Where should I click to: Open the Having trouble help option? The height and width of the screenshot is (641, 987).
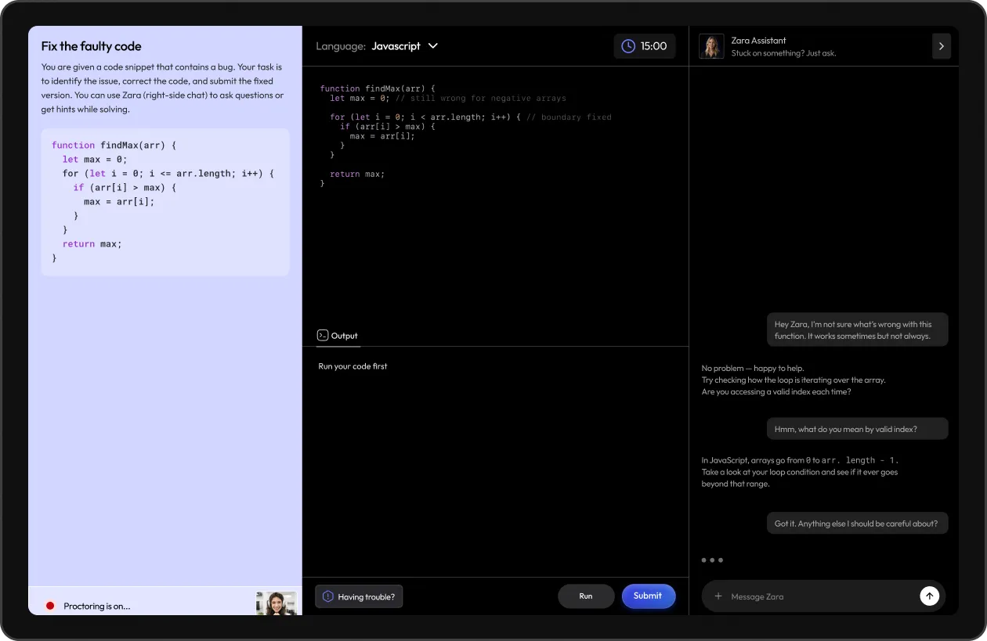359,596
